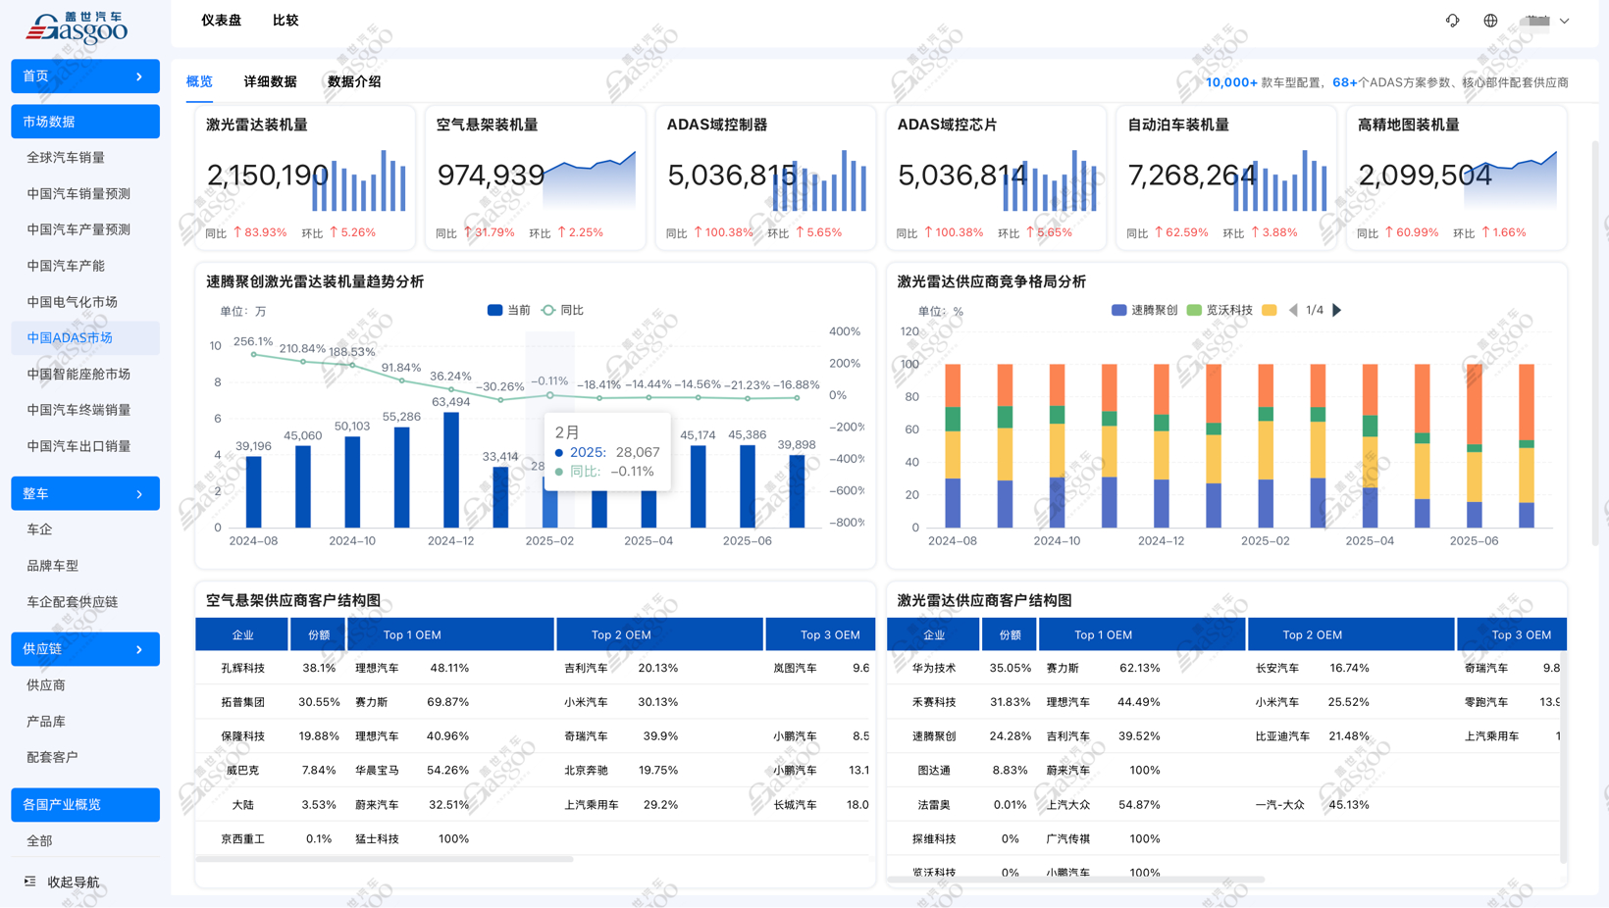Click the 企业 header in air suspension table

point(242,634)
